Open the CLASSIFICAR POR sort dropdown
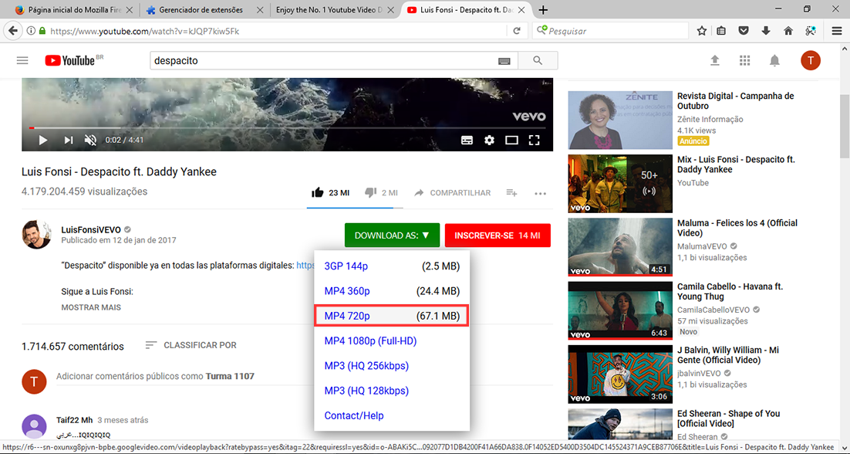The height and width of the screenshot is (454, 850). point(191,345)
